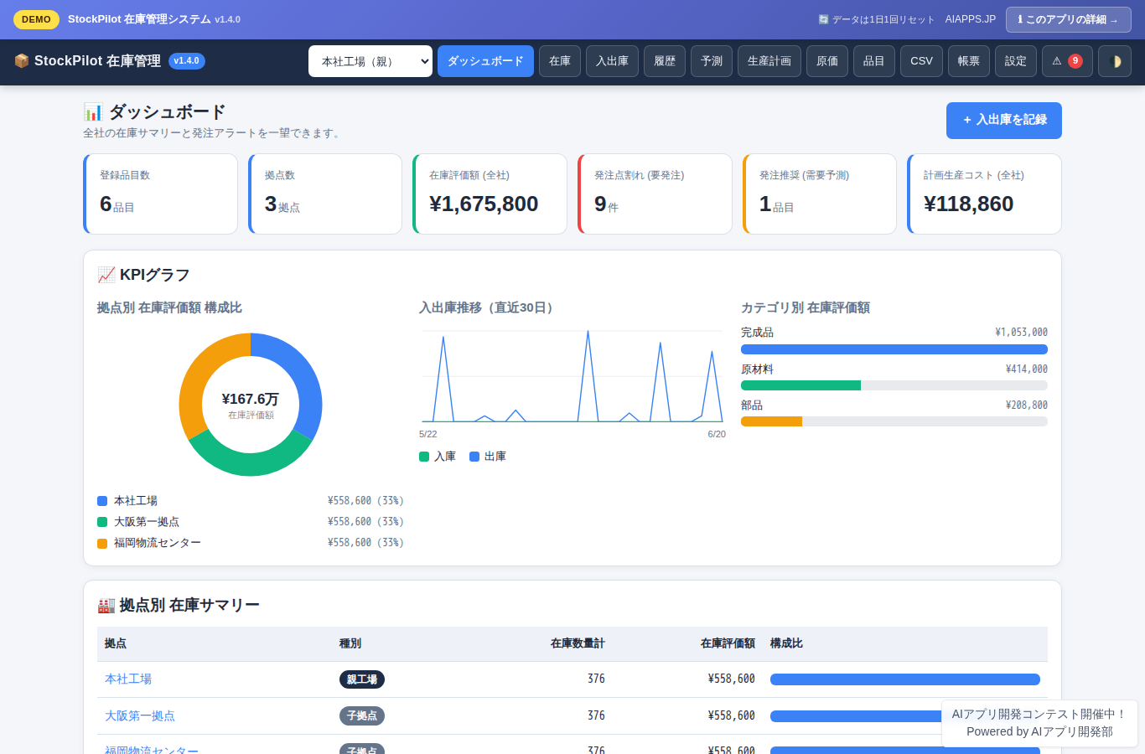
Task: Open the 大阪第一拠点 link in the summary table
Action: pos(140,715)
